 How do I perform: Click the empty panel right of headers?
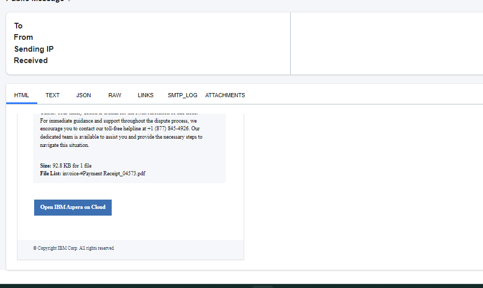tap(387, 43)
